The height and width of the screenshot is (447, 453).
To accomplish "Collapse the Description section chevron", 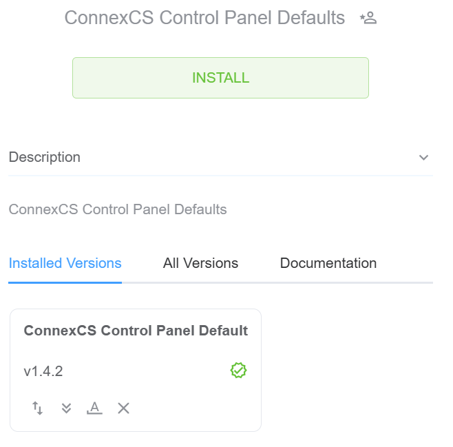I will coord(423,158).
